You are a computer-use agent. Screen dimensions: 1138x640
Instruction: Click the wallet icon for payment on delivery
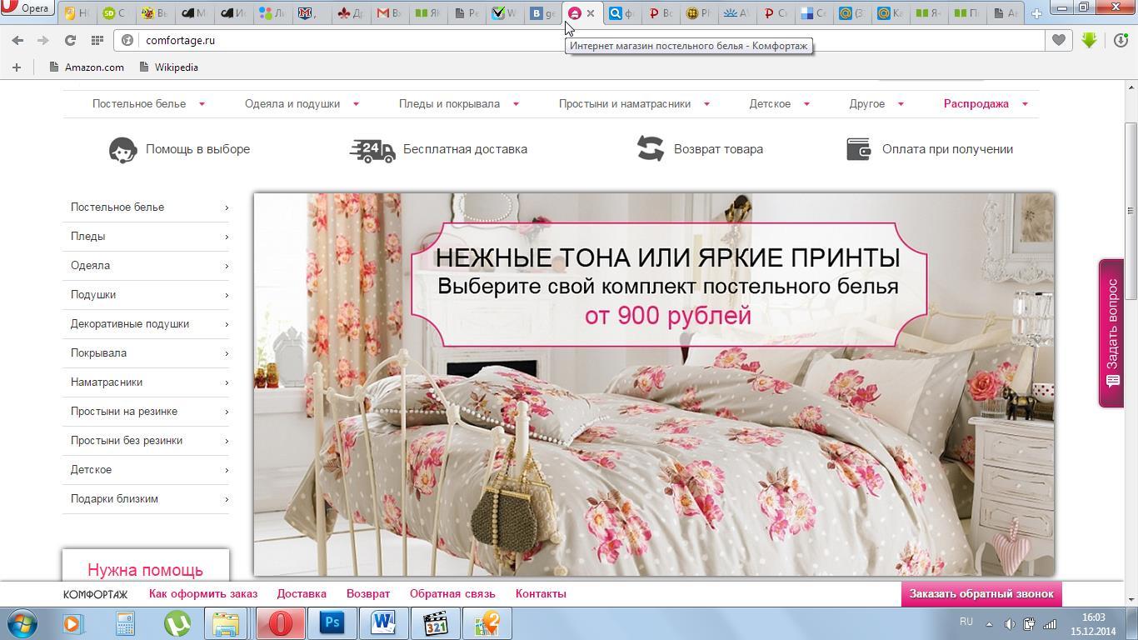[x=859, y=149]
